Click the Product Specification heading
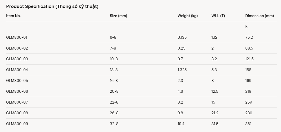The image size is (281, 132). 52,7
